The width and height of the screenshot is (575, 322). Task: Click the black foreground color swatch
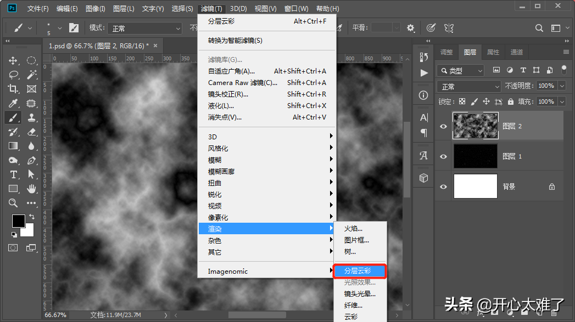click(18, 221)
